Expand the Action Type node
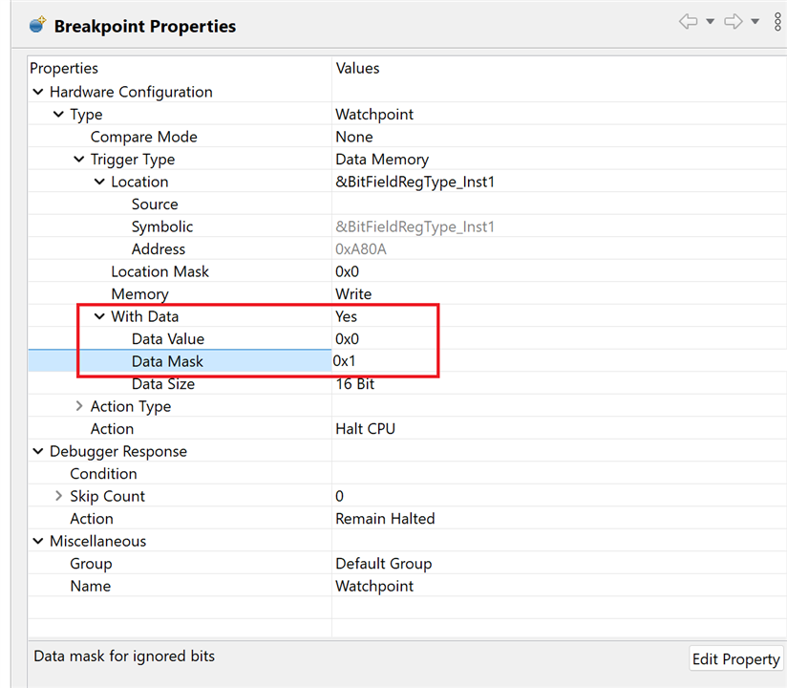 pyautogui.click(x=79, y=406)
